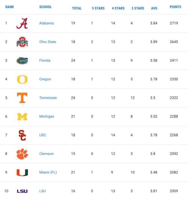Sort by the AVG column header

[154, 8]
